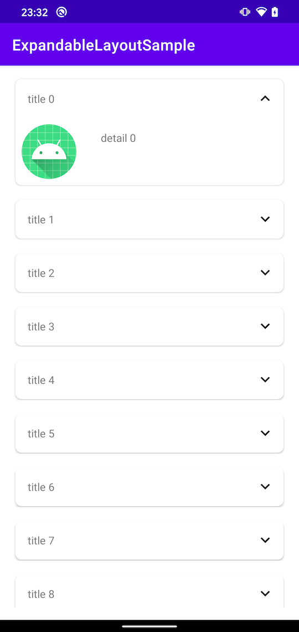Expand title 1 with its chevron
The height and width of the screenshot is (632, 299).
click(265, 219)
